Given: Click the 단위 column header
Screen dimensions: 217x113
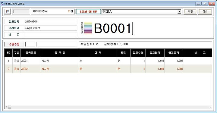Looking at the screenshot, I should tap(124, 52).
